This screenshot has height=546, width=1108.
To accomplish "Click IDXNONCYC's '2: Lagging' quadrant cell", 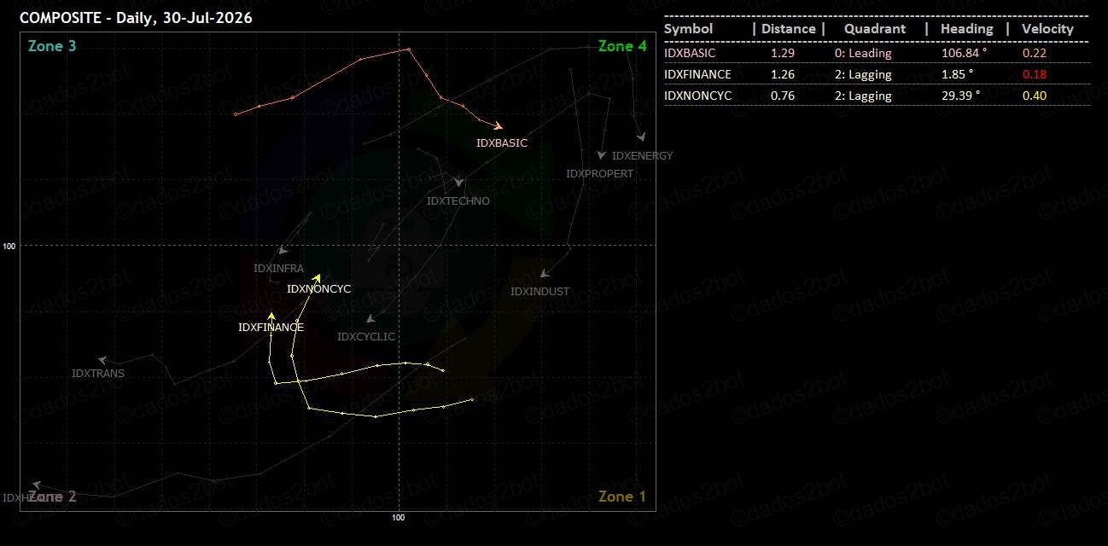I will tap(863, 96).
